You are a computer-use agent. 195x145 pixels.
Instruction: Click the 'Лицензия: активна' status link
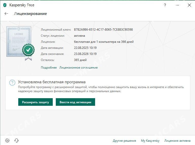click(x=177, y=141)
